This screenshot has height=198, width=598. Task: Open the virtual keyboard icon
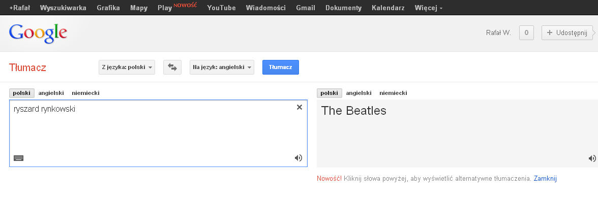(19, 158)
